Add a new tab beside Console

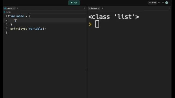pyautogui.click(x=103, y=8)
